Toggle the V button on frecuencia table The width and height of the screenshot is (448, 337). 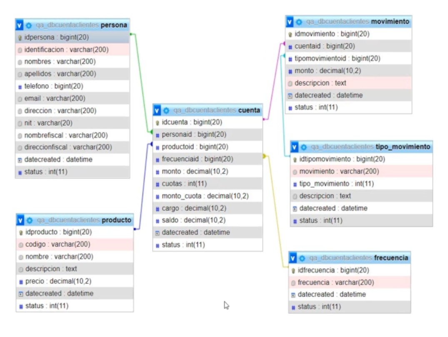point(293,258)
